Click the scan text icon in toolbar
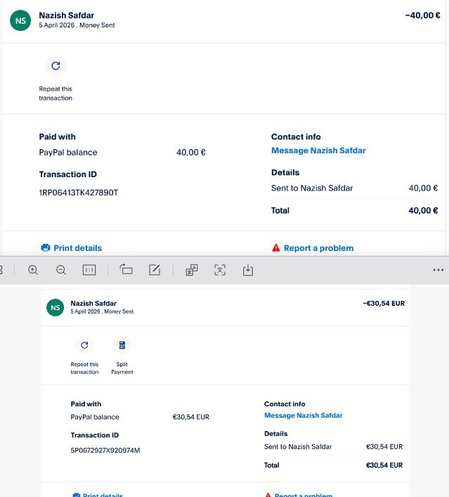 pyautogui.click(x=220, y=270)
